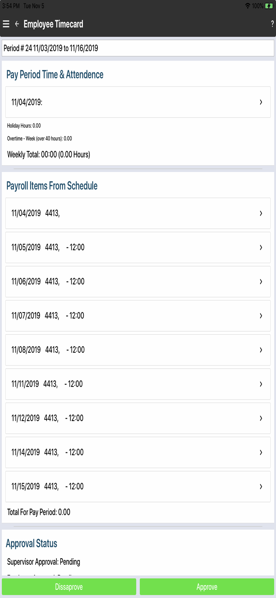
Task: Expand the 11/05/2019 schedule item chevron
Action: (x=261, y=248)
